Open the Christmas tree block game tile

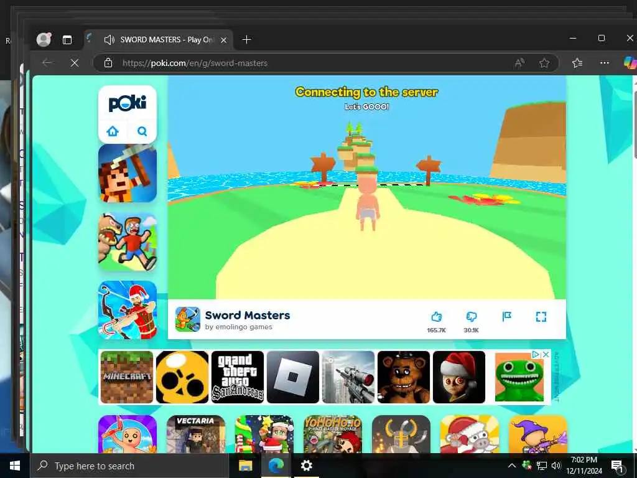[264, 434]
